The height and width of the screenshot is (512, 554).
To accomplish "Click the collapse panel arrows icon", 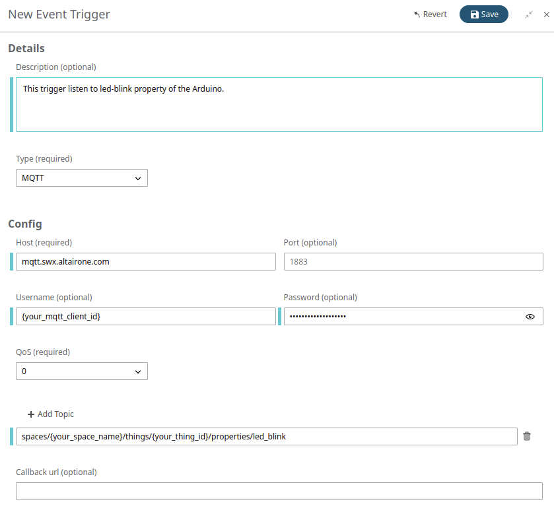I will (529, 15).
